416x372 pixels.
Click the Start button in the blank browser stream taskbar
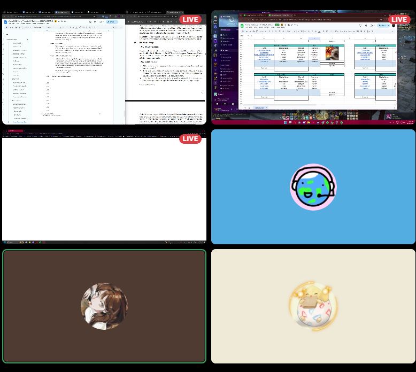click(x=4, y=242)
